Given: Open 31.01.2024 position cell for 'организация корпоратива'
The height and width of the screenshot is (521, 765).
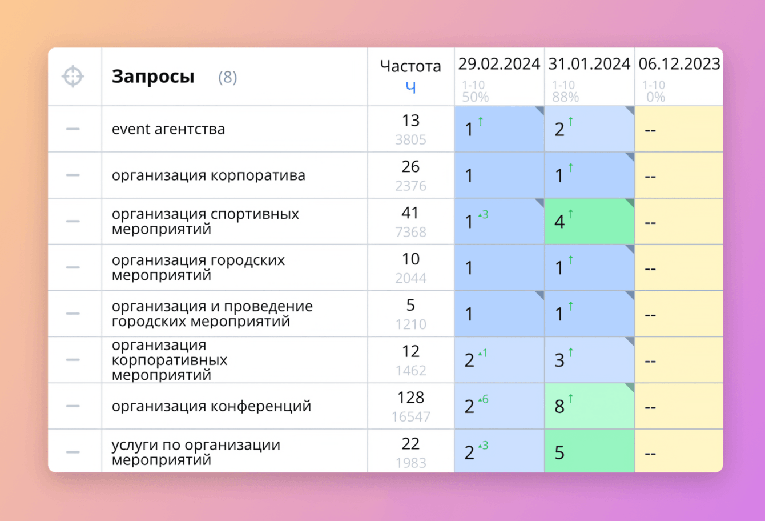Looking at the screenshot, I should (590, 175).
